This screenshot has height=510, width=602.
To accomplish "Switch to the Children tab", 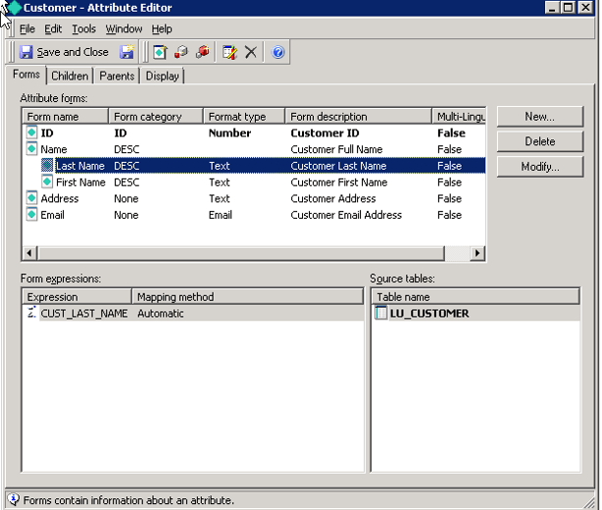I will (70, 76).
